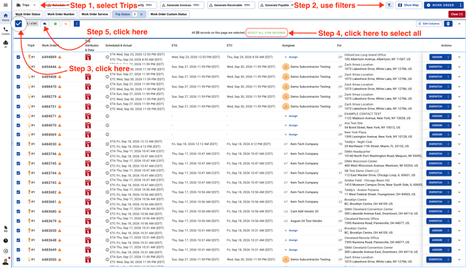Uncheck the row checkbox for 6483050
Viewport: 466px width, 268px height.
pos(18,260)
